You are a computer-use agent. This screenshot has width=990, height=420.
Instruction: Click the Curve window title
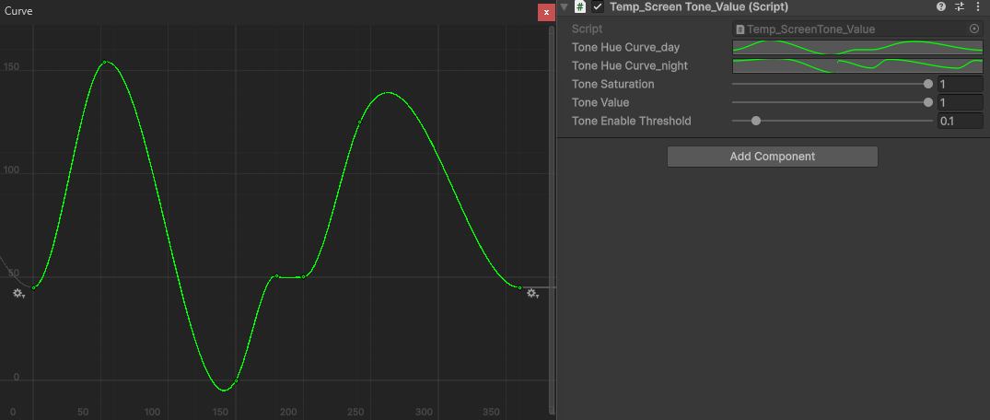point(19,11)
